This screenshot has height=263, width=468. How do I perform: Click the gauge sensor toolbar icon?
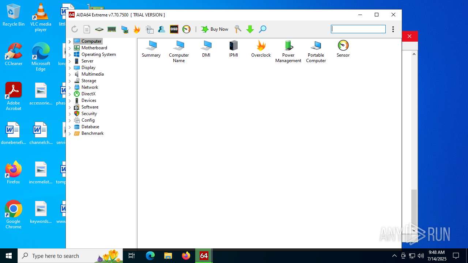click(186, 29)
